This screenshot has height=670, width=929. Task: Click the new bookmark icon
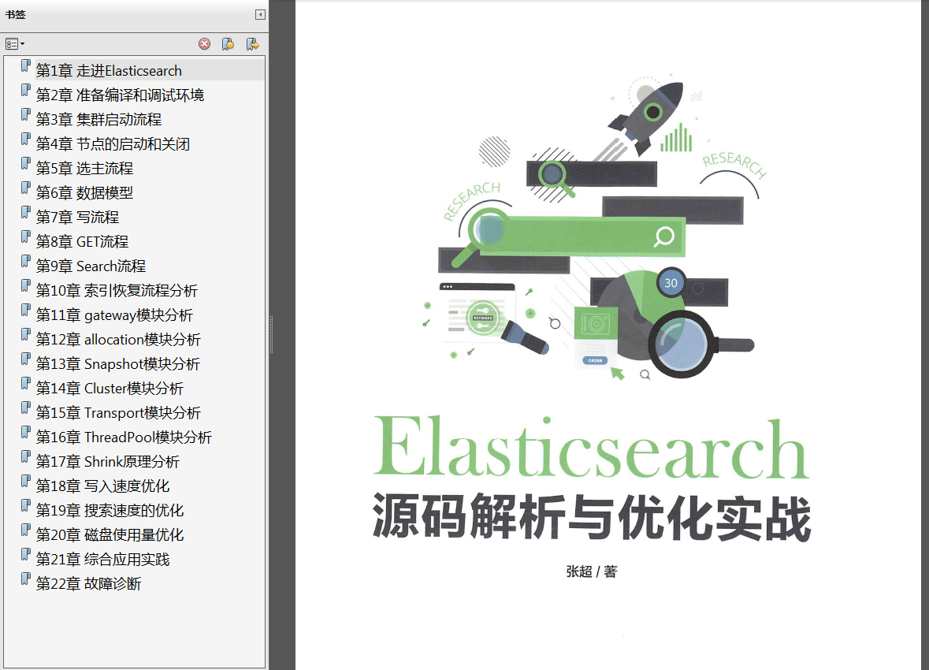click(228, 44)
